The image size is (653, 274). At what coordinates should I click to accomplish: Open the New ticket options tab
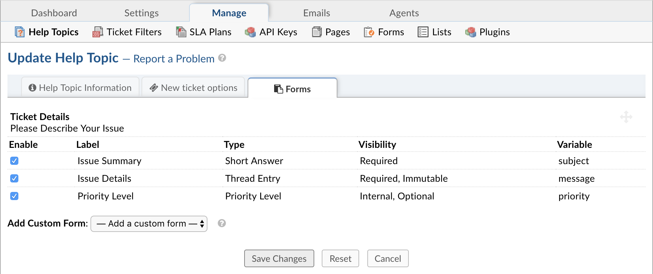[193, 87]
